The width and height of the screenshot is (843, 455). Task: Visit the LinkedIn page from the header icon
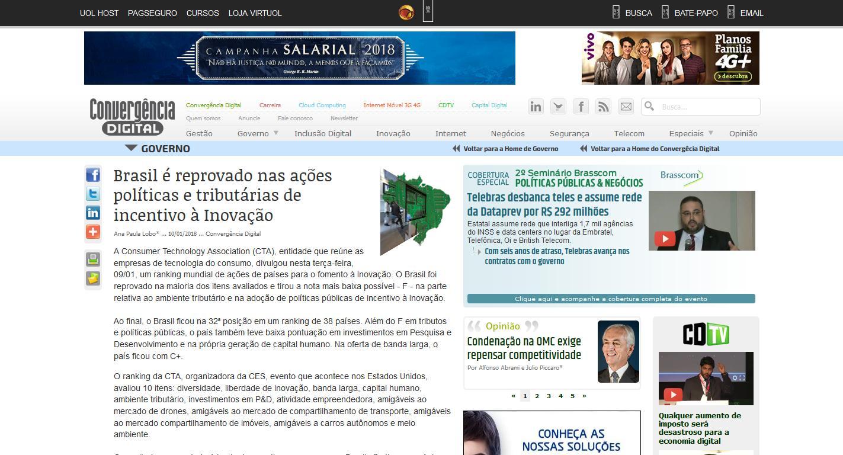click(536, 107)
